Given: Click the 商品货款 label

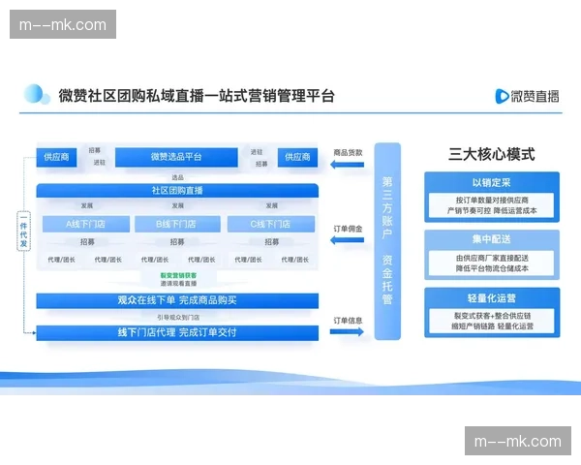Looking at the screenshot, I should (348, 152).
